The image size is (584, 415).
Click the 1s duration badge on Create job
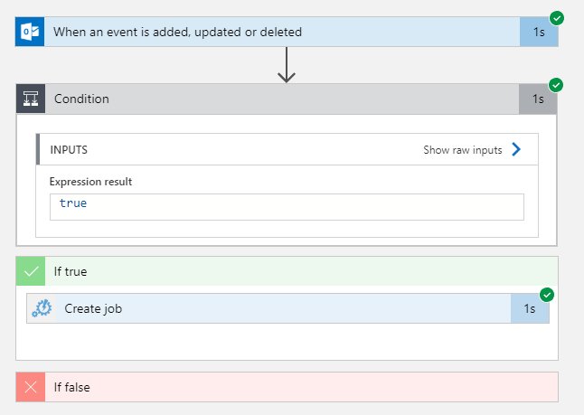coord(530,308)
